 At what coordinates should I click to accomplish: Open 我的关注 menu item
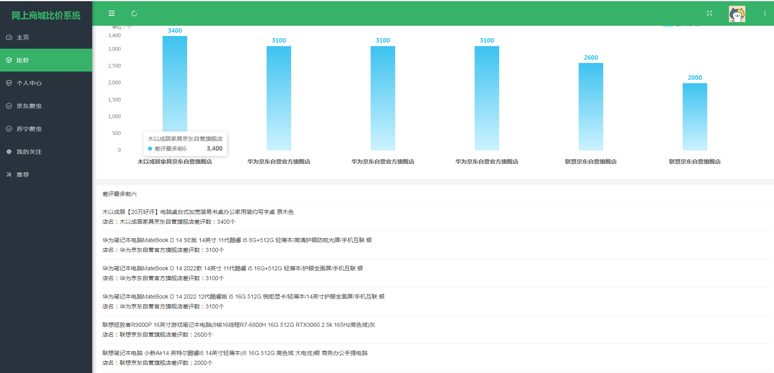coord(46,152)
